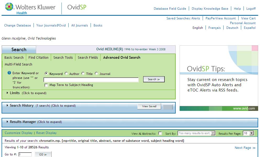Select the Title radio button

[83, 73]
